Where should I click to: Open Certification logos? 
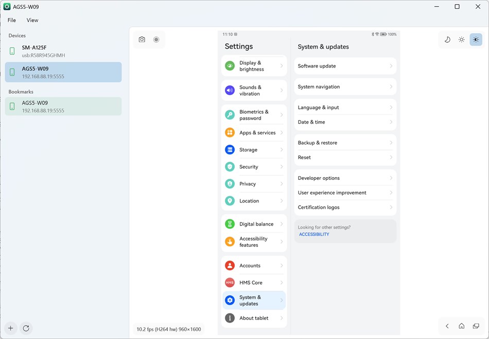point(345,207)
